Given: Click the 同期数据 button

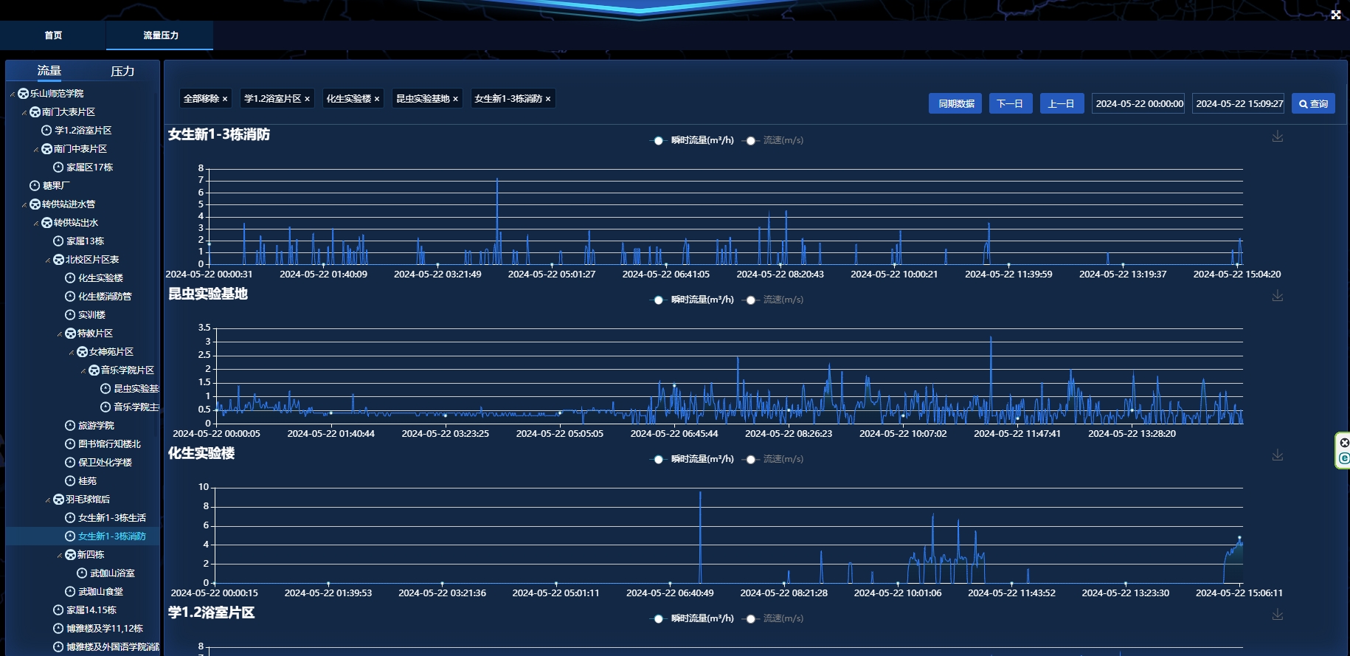Looking at the screenshot, I should (955, 103).
